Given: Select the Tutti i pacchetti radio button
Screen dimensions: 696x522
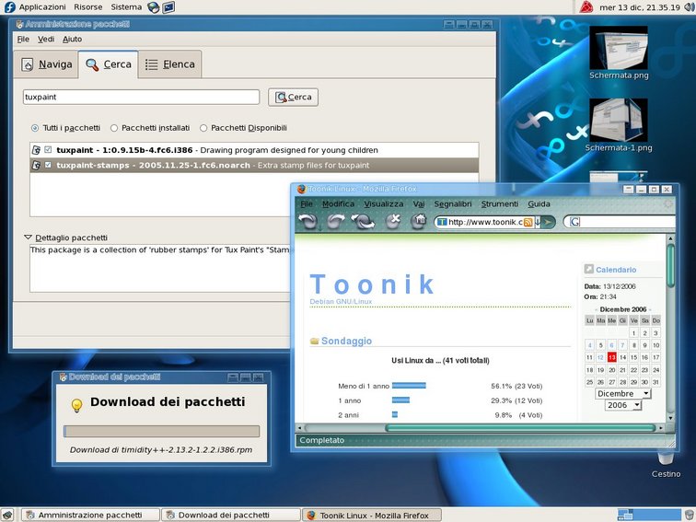Looking at the screenshot, I should tap(35, 128).
